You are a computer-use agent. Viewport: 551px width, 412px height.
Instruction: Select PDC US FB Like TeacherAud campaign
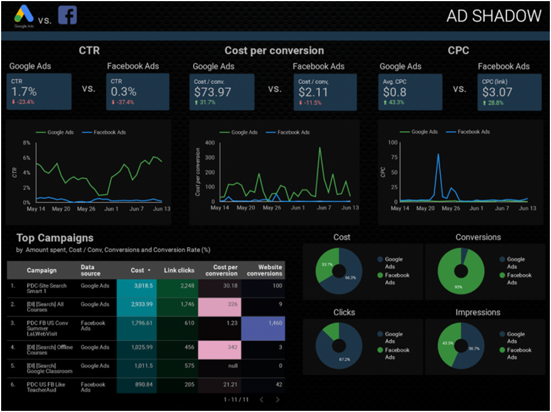pyautogui.click(x=146, y=386)
